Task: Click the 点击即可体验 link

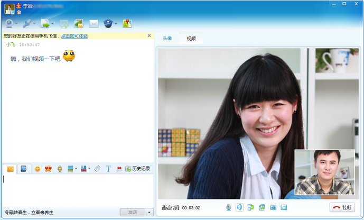Action: click(x=74, y=36)
